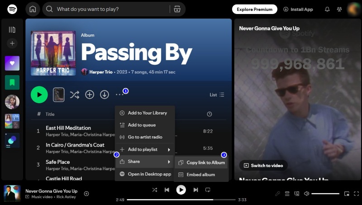Sort by duration clock column header
Image resolution: width=362 pixels, height=205 pixels.
pos(210,114)
